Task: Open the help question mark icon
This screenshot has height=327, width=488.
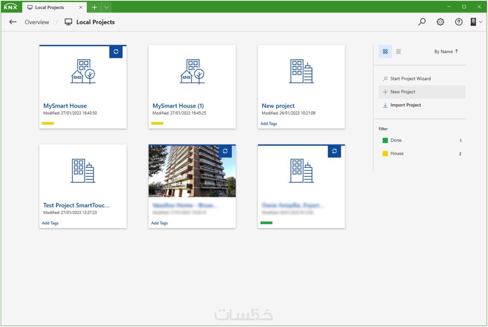Action: pos(459,22)
